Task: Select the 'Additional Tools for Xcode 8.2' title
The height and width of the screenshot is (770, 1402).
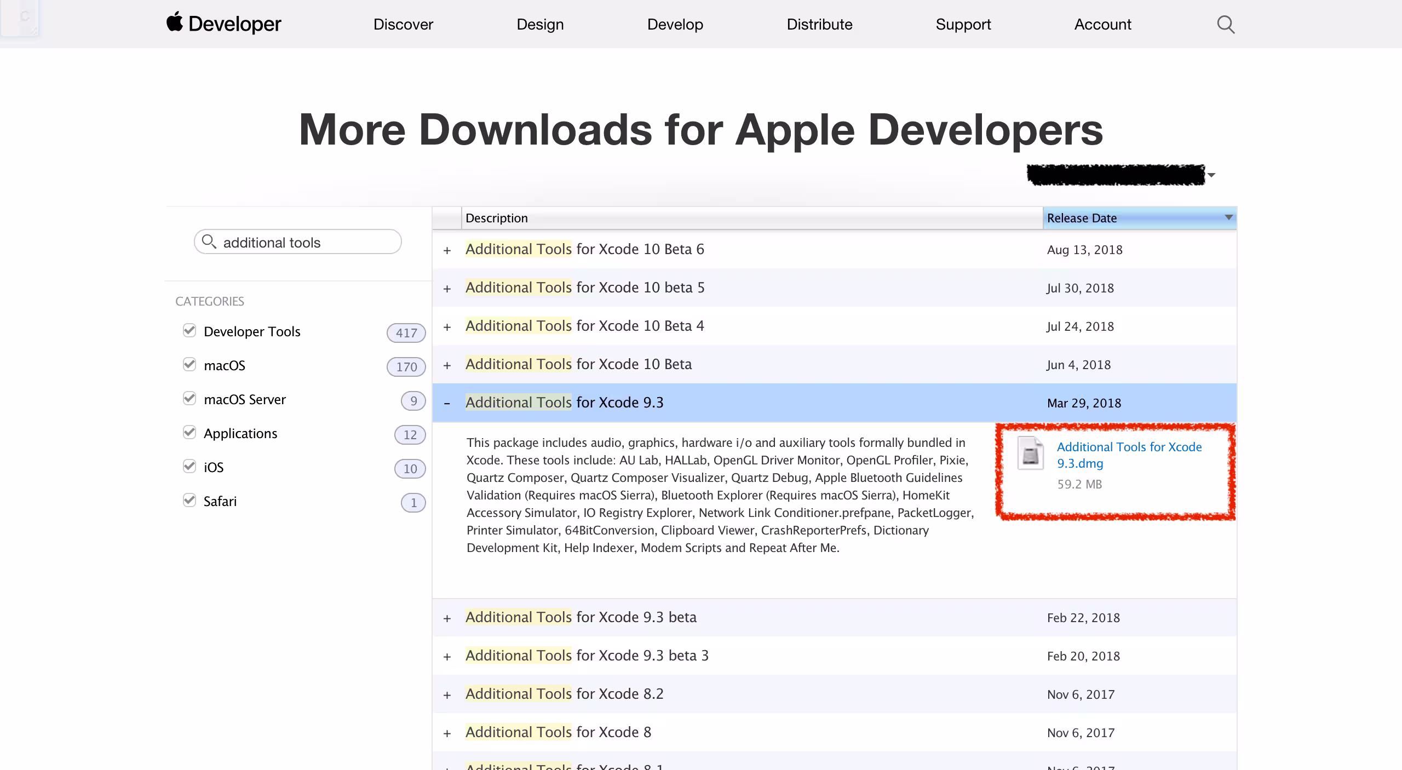Action: [x=565, y=694]
